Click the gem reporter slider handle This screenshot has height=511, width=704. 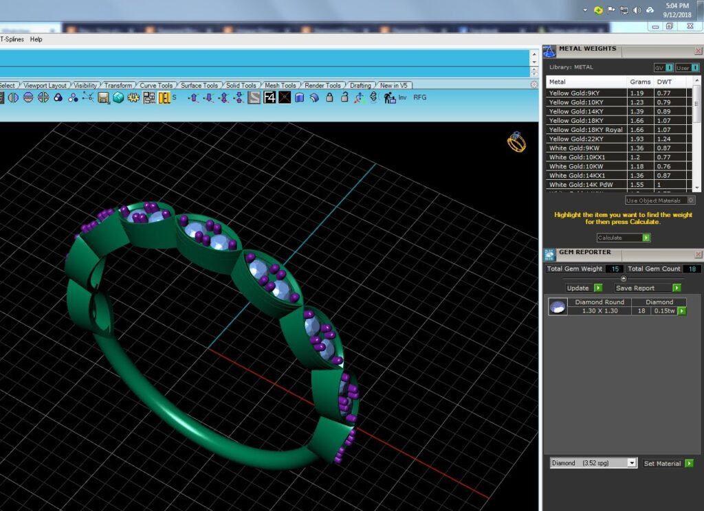[x=623, y=279]
